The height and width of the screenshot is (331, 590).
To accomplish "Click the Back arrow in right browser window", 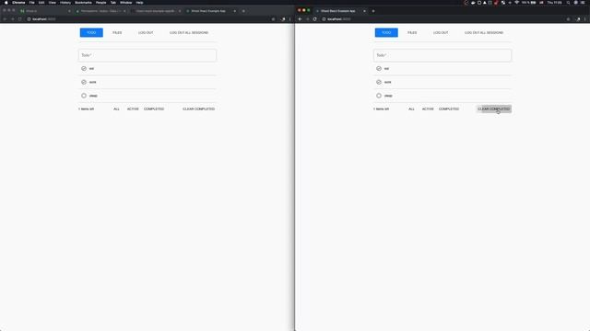I will (x=300, y=19).
